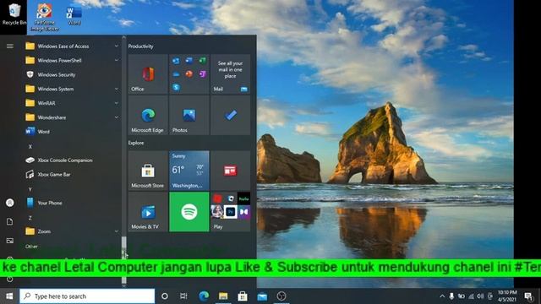The width and height of the screenshot is (541, 304).
Task: Expand the Zoom folder
Action: point(73,231)
